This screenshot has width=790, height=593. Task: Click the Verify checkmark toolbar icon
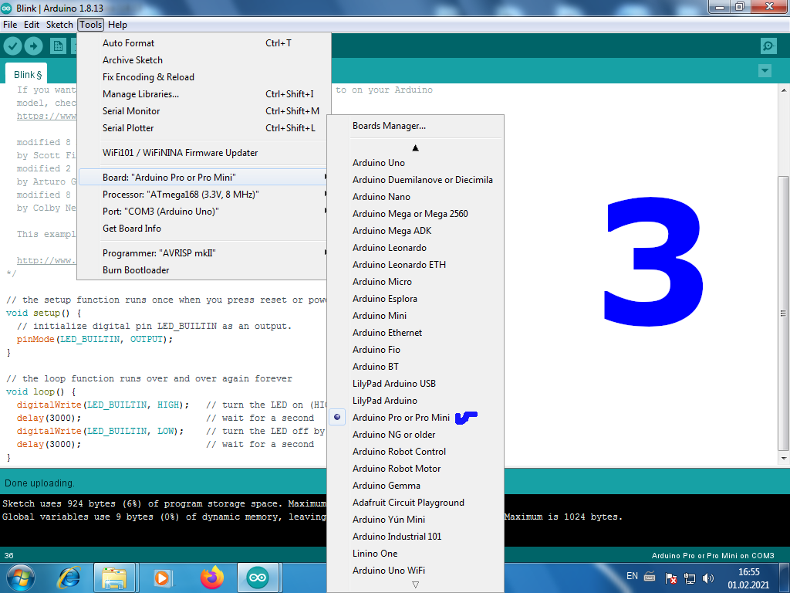tap(12, 46)
